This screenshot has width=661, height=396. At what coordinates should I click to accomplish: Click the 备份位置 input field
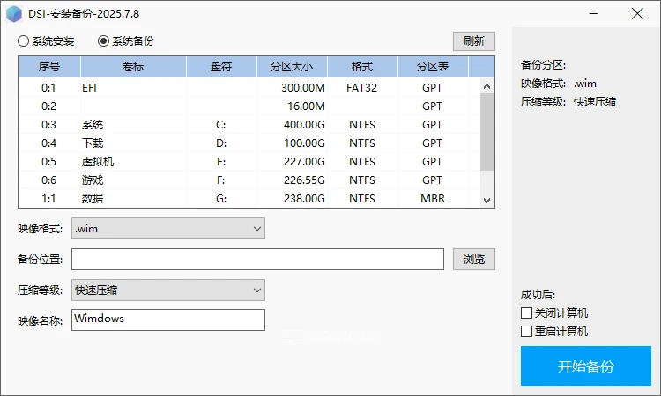(257, 260)
